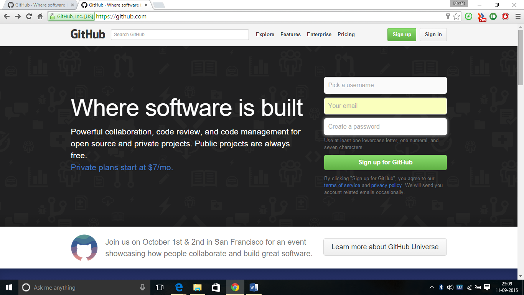Open the Windows Start menu
This screenshot has height=295, width=524.
tap(9, 287)
